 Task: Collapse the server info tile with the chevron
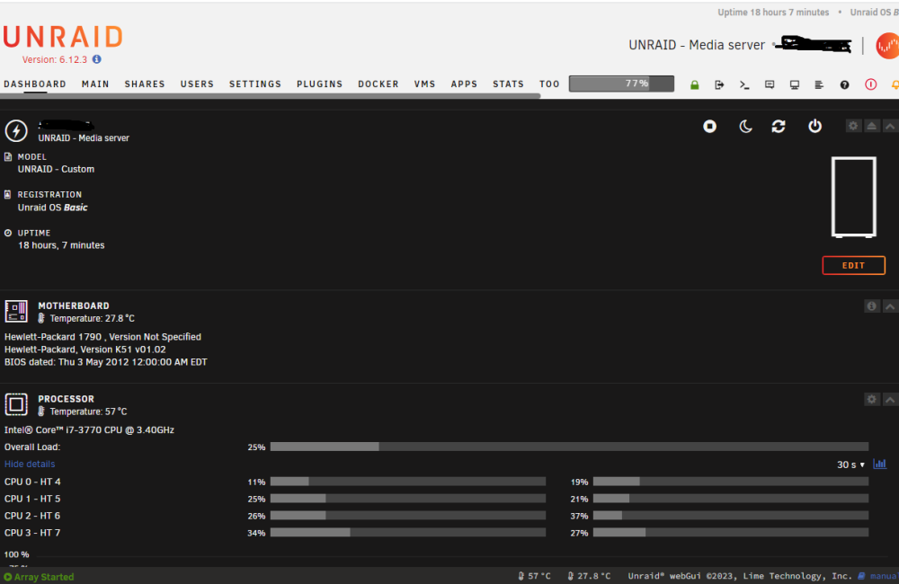pyautogui.click(x=890, y=126)
